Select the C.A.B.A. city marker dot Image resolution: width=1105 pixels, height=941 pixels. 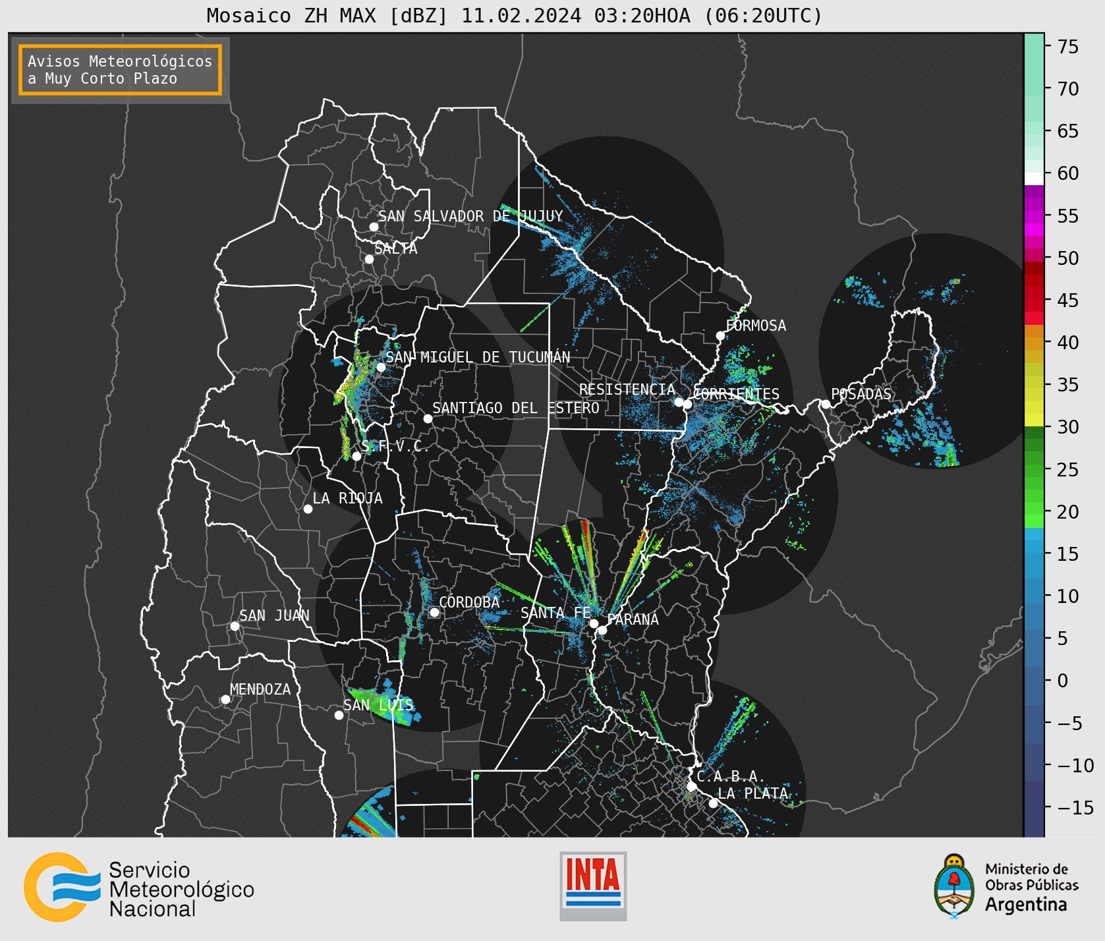[691, 786]
